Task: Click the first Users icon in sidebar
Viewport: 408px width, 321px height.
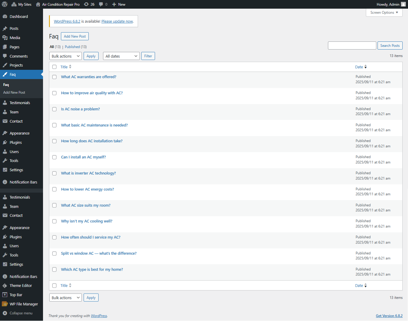Action: (x=5, y=152)
